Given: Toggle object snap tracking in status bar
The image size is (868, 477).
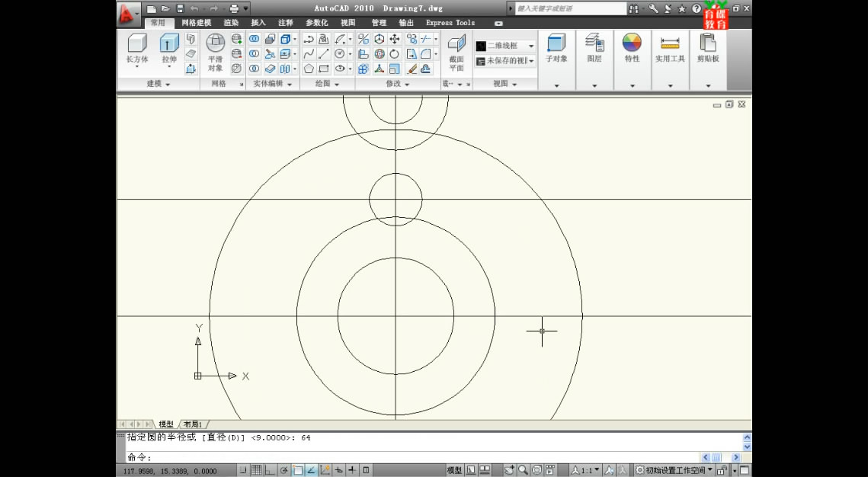Looking at the screenshot, I should 311,470.
